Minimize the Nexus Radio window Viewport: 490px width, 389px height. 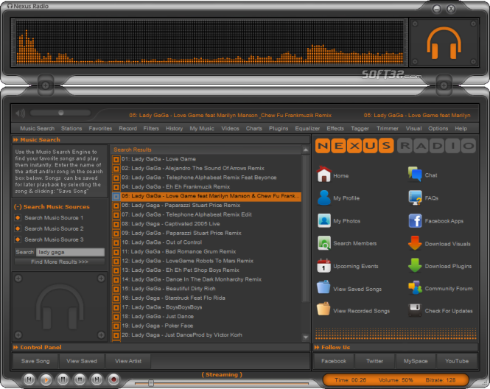pos(436,9)
